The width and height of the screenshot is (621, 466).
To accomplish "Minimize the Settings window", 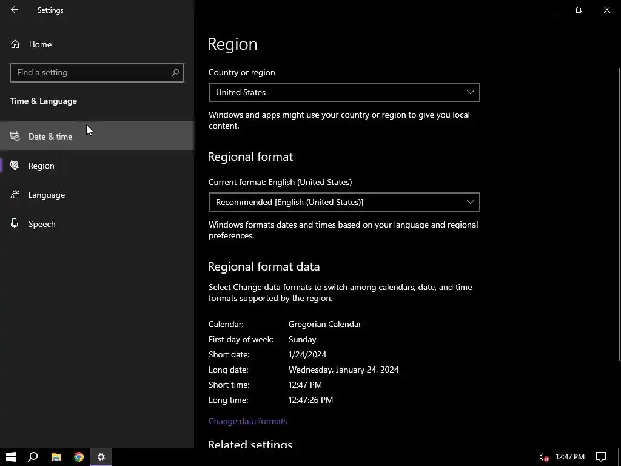I will [551, 10].
